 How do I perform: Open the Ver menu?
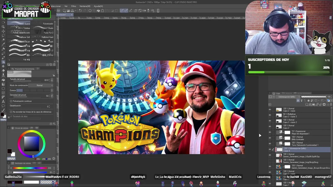tap(66, 6)
